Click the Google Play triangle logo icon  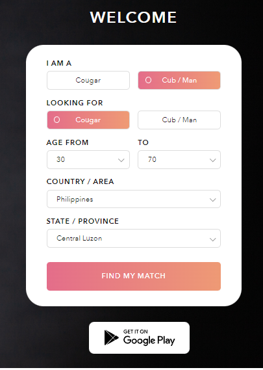coord(111,337)
